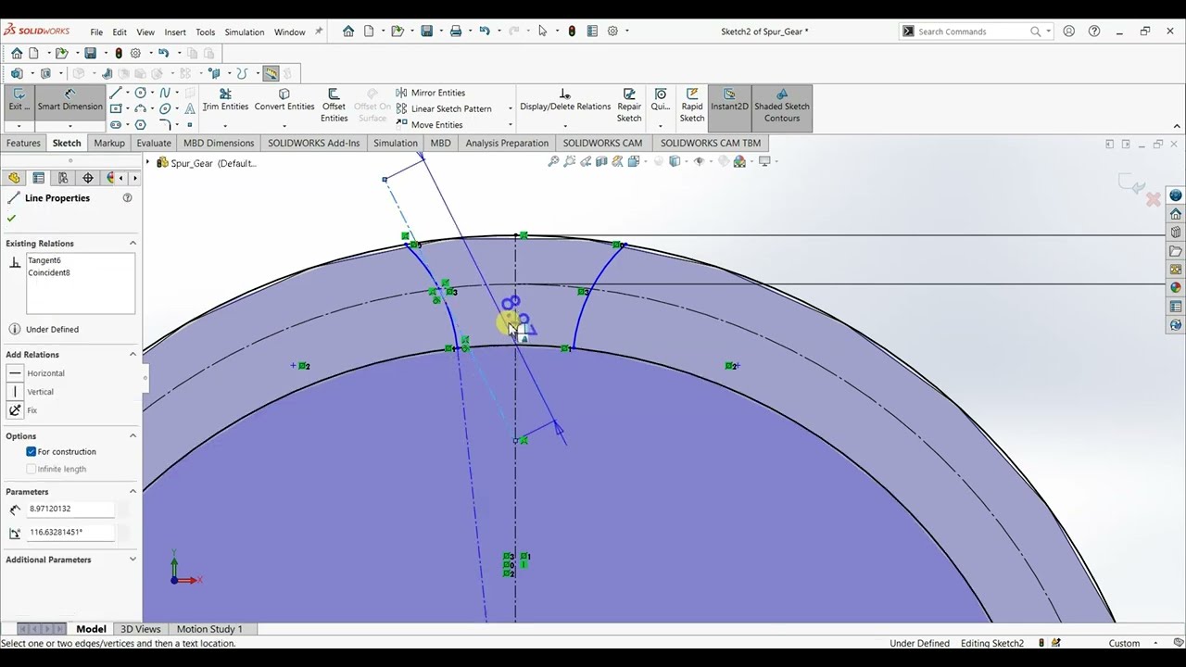
Task: Open the Smart Dimension dropdown arrow
Action: (x=69, y=126)
